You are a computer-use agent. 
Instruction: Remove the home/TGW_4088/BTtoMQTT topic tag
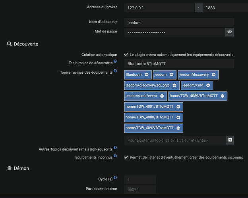178,117
